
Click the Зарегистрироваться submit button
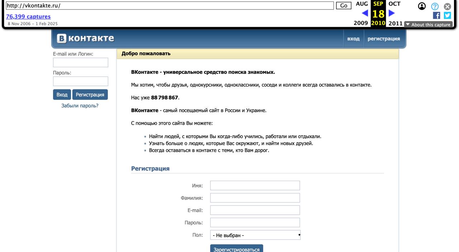pyautogui.click(x=237, y=249)
